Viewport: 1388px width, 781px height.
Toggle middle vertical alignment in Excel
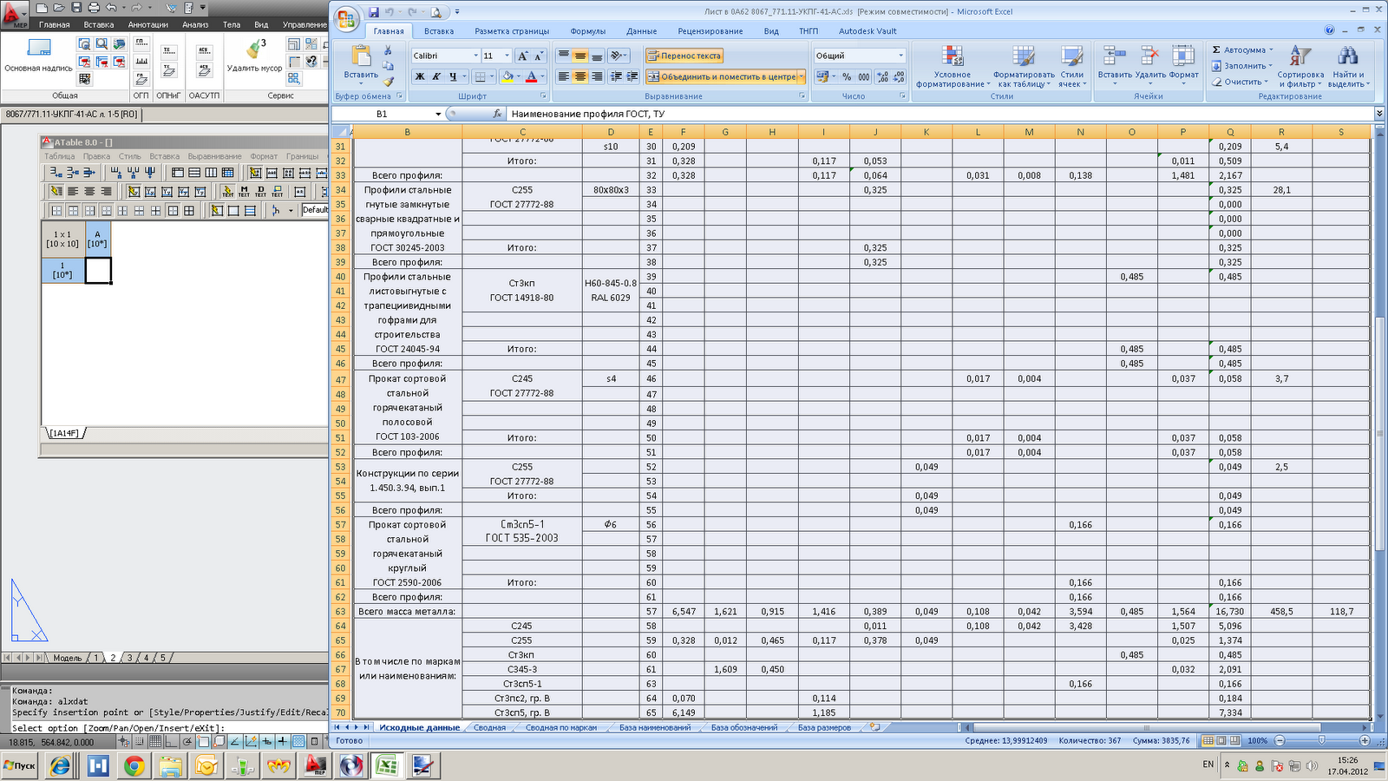(x=580, y=56)
